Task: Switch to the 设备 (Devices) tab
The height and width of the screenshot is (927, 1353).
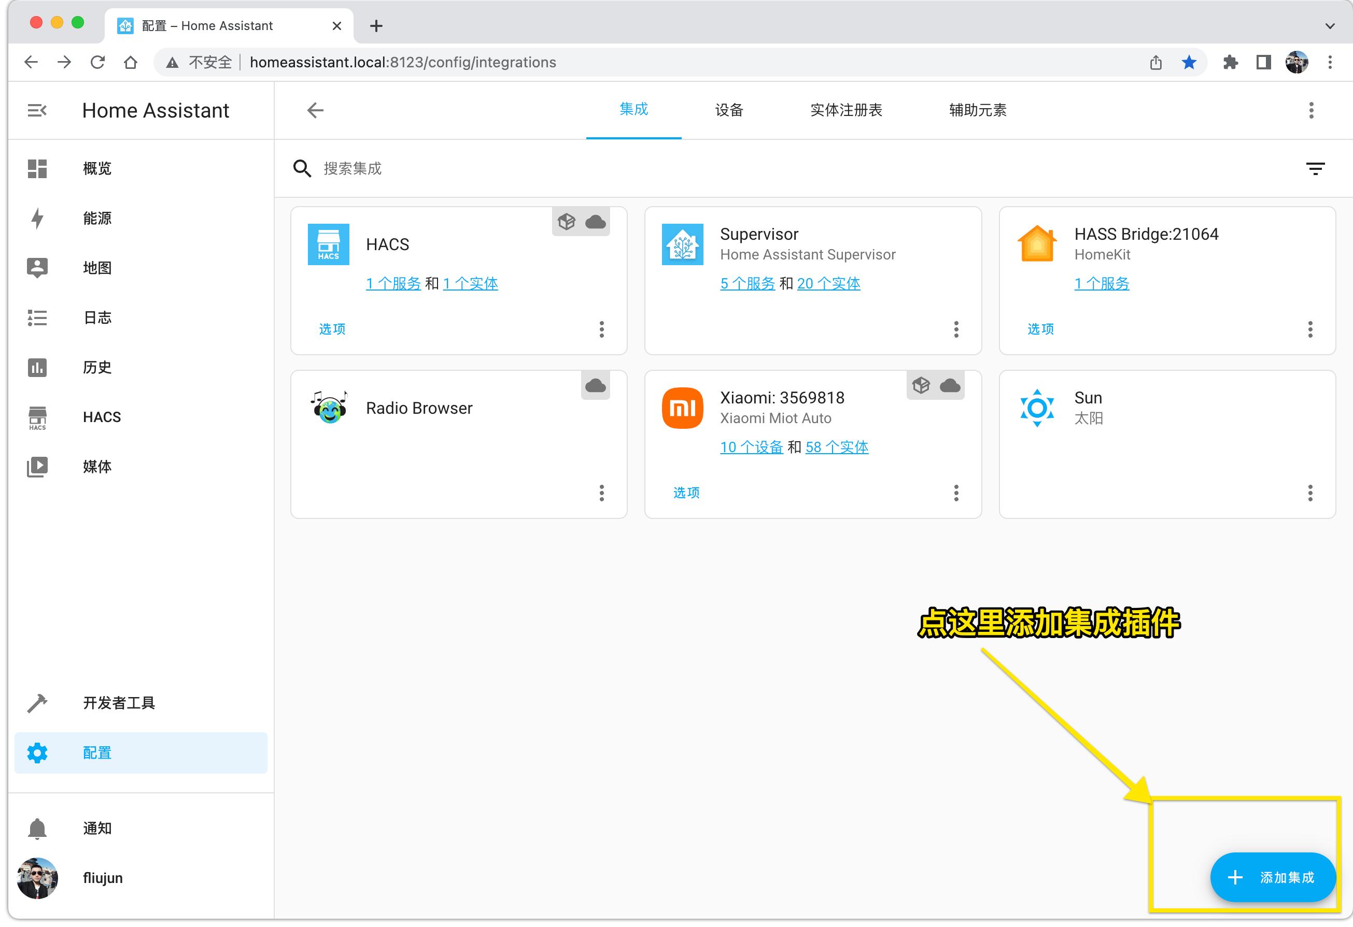Action: click(729, 110)
